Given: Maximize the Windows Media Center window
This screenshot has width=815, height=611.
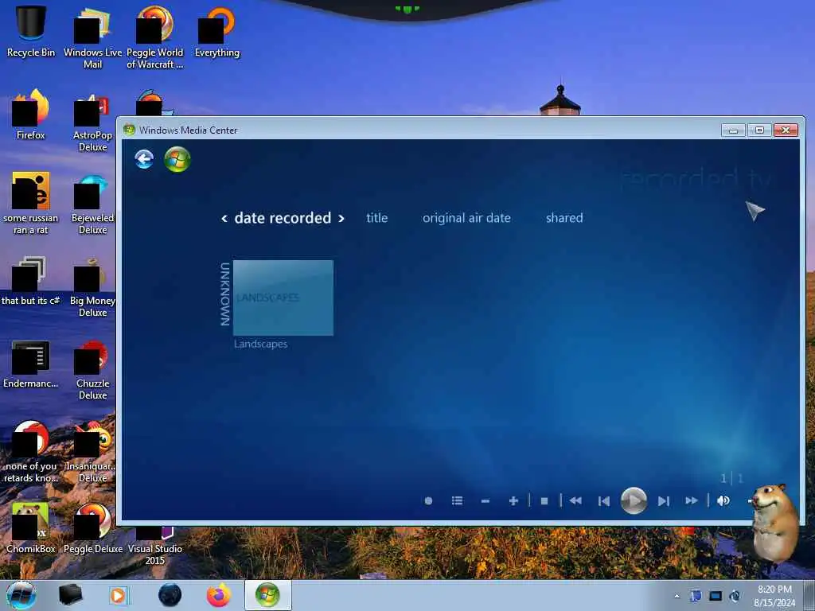Looking at the screenshot, I should click(759, 130).
